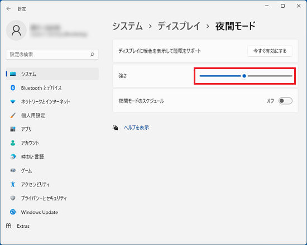The width and height of the screenshot is (307, 245).
Task: Click the Windows Update sync icon
Action: [x=13, y=212]
